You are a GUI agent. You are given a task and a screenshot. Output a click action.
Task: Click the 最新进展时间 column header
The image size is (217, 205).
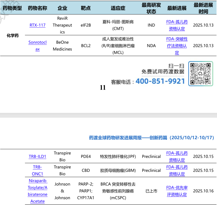203,8
